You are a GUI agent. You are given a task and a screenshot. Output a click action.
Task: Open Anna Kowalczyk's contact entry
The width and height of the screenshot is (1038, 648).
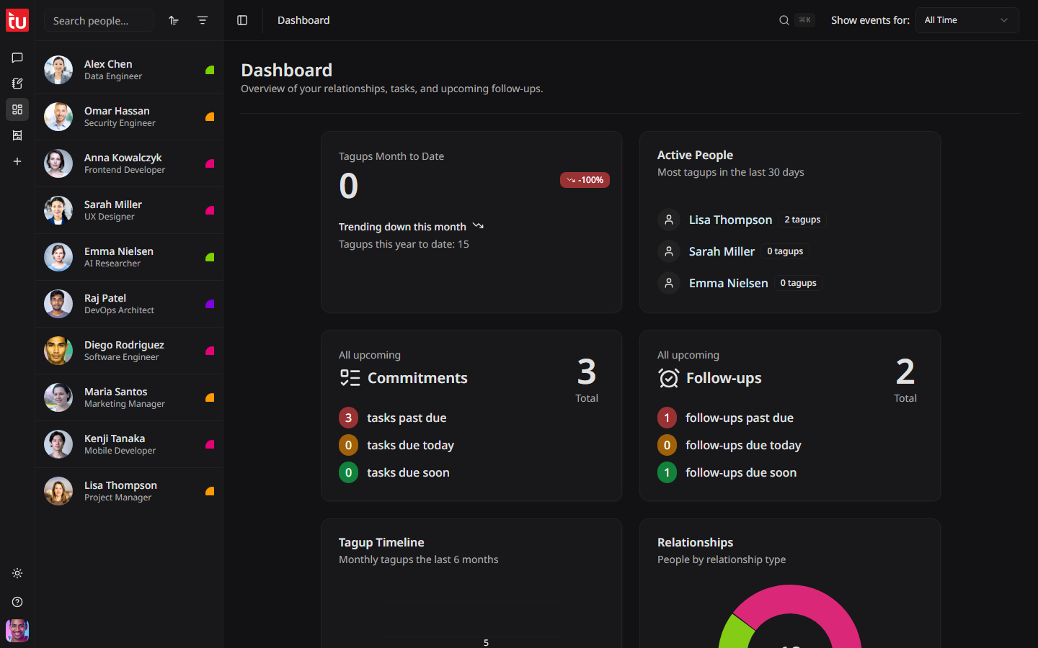point(130,163)
